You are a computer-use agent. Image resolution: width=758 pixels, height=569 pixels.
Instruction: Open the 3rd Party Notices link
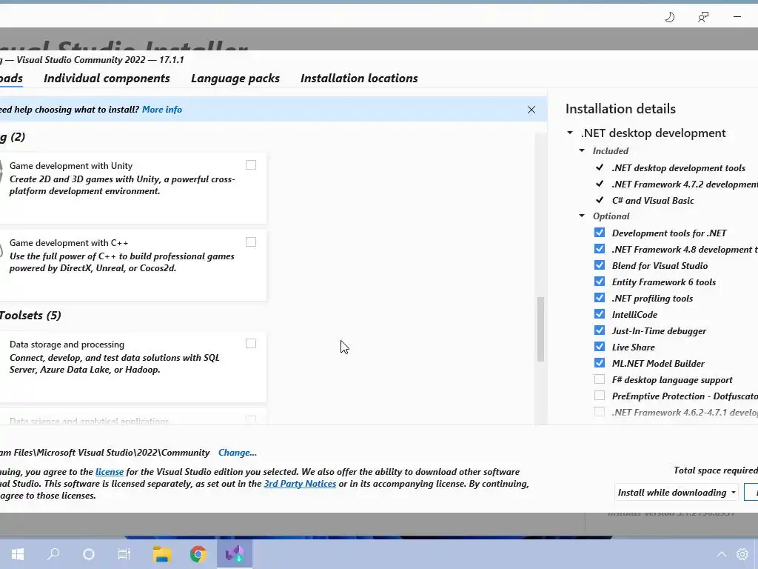tap(300, 484)
